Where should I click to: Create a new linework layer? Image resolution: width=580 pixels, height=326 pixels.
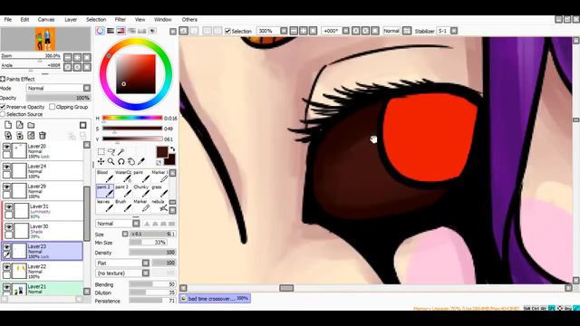[x=20, y=125]
